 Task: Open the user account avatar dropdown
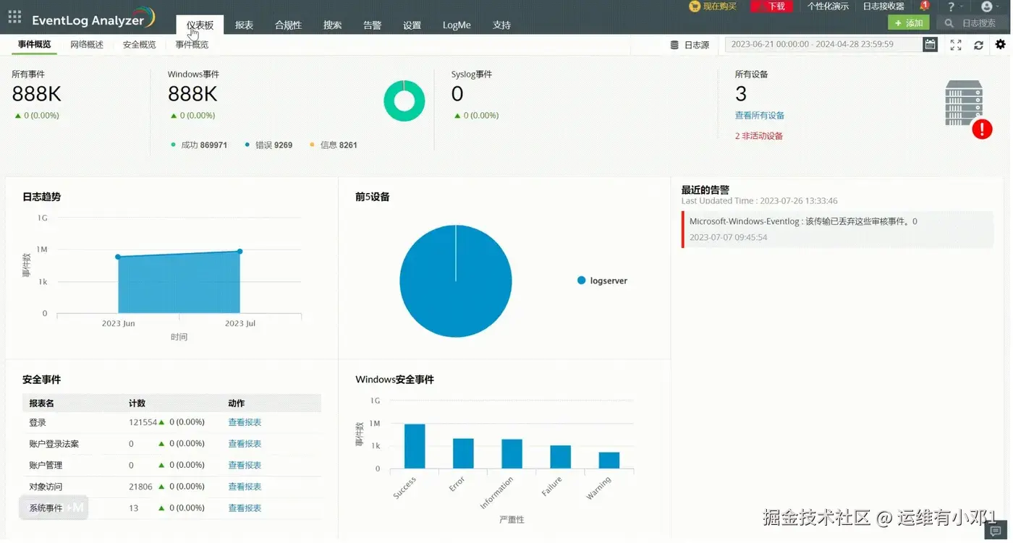click(986, 7)
